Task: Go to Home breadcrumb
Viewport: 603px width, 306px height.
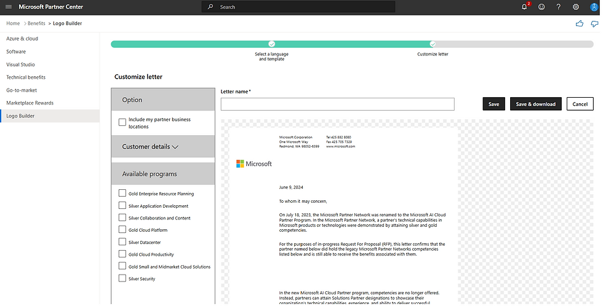Action: pos(13,23)
